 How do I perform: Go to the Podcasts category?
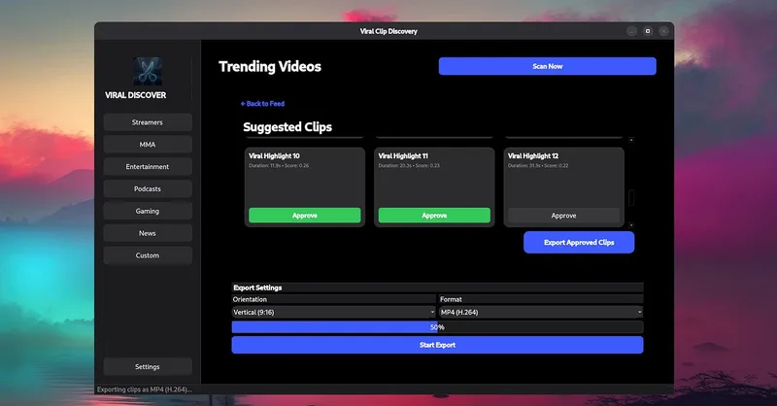148,188
